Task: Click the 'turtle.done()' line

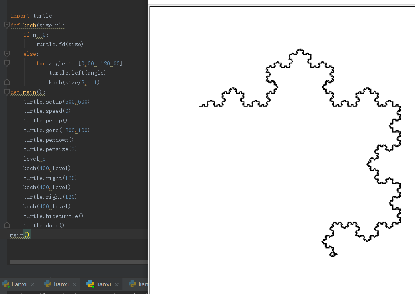Action: pyautogui.click(x=44, y=225)
